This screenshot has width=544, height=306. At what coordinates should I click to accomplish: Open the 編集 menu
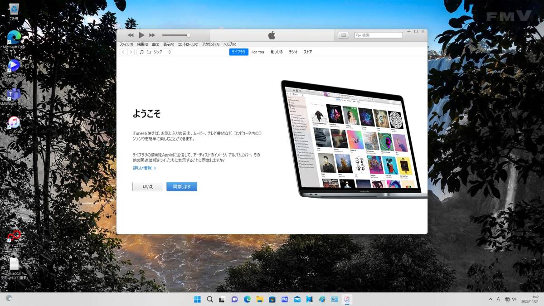[x=143, y=44]
